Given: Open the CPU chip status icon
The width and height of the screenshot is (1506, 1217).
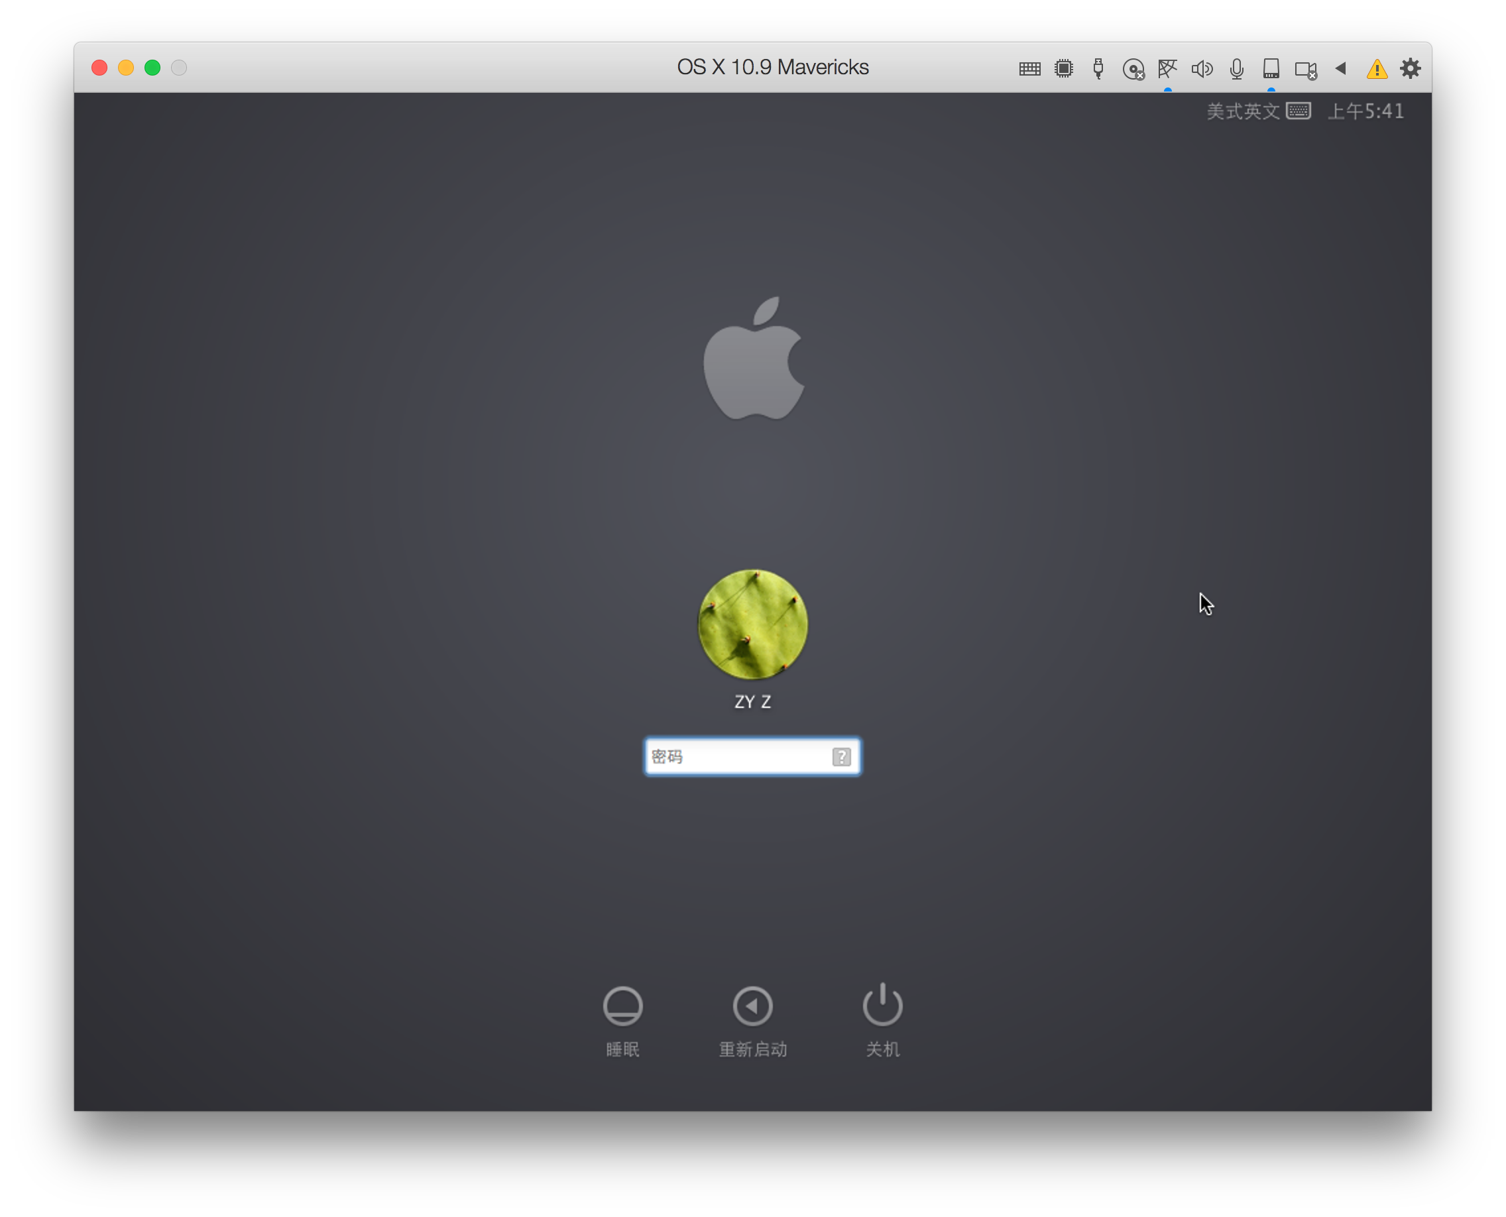Looking at the screenshot, I should pos(1064,69).
